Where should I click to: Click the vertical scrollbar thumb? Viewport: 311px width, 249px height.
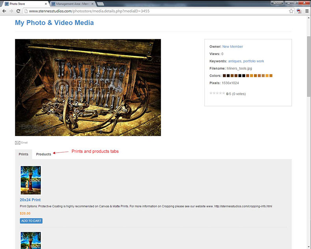click(x=309, y=66)
